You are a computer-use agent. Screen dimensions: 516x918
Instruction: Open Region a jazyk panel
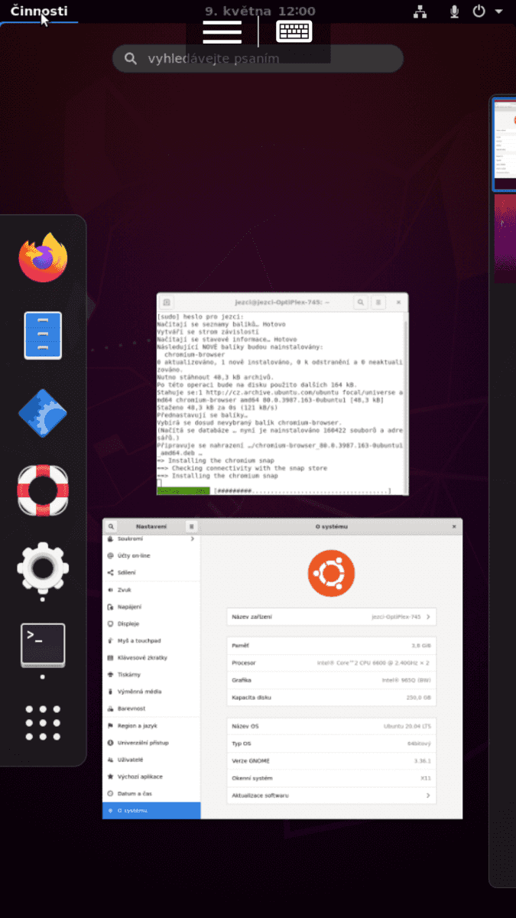pos(151,725)
